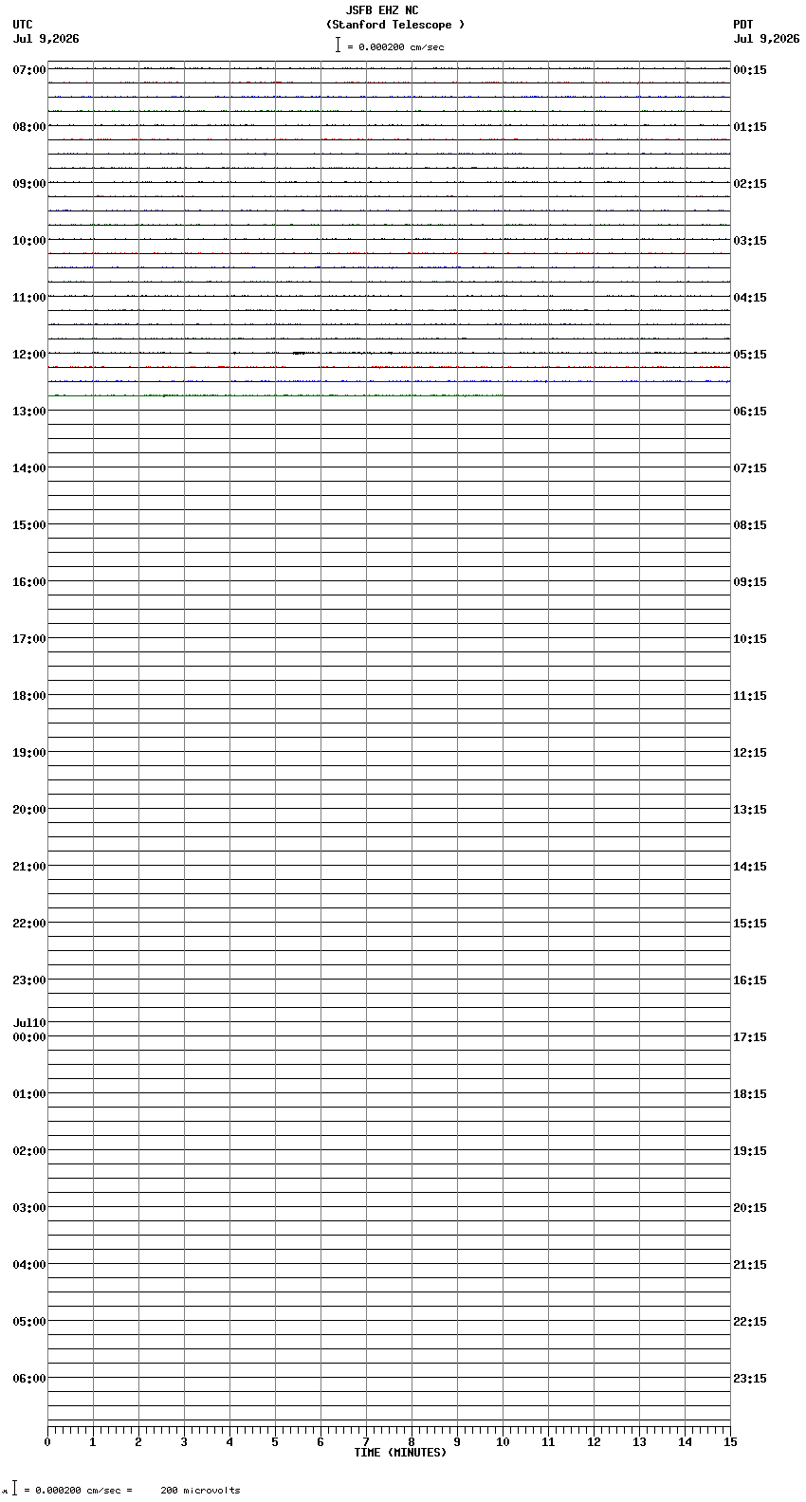Click the '23:15' PDT row label
The image size is (806, 1502).
(750, 1379)
